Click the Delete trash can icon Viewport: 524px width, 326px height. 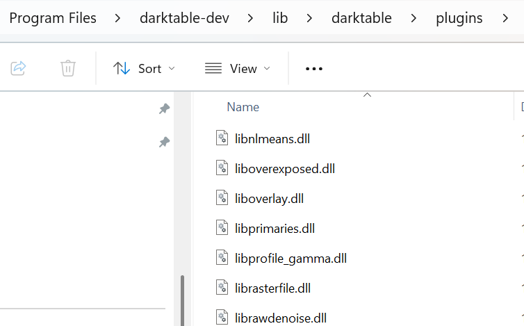coord(67,68)
